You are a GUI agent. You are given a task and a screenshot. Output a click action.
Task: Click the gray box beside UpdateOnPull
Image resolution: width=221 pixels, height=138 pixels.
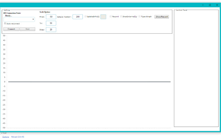(103, 17)
